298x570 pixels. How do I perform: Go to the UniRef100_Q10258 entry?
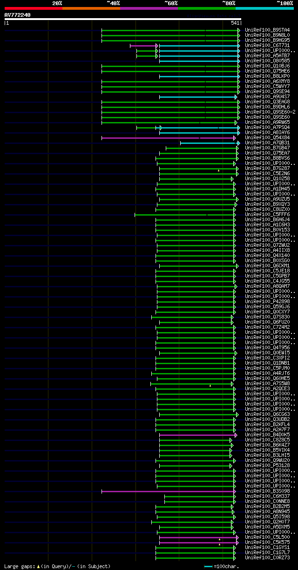pos(267,179)
